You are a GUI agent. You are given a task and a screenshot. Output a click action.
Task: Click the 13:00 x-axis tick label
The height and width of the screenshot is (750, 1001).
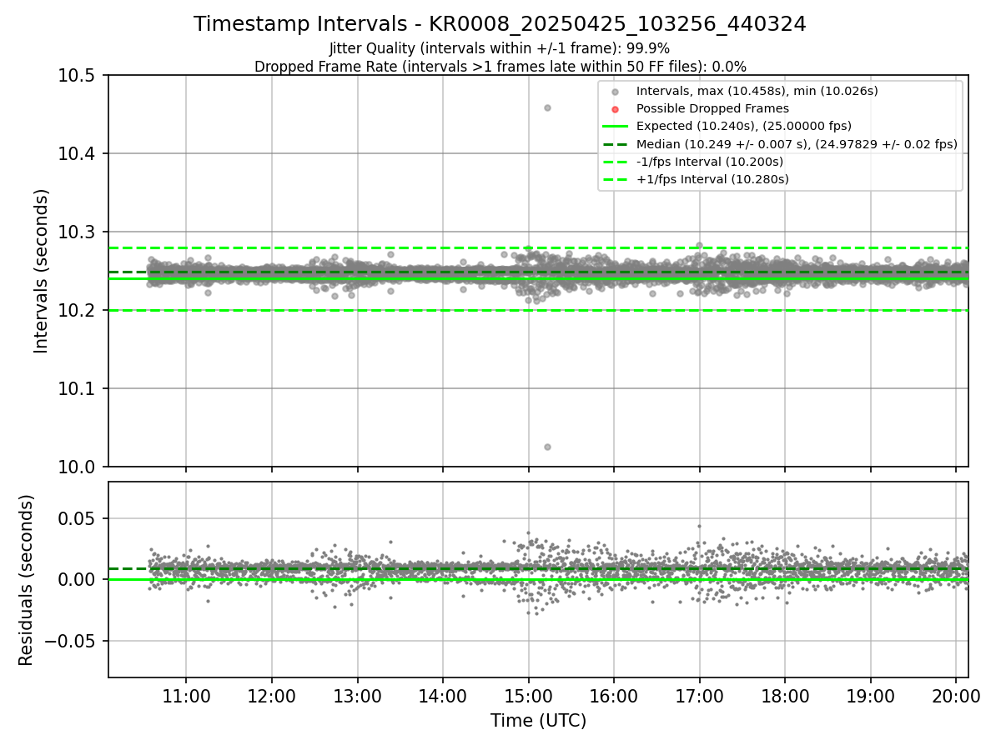[x=357, y=696]
